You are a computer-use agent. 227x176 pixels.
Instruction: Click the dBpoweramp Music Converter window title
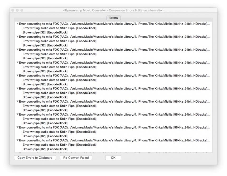[113, 10]
